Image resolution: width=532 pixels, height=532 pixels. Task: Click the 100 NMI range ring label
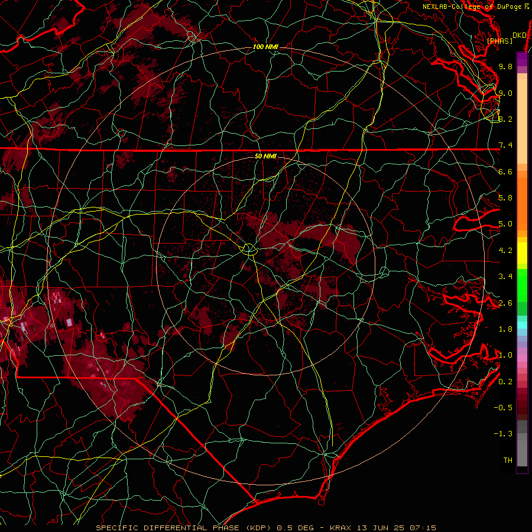tap(265, 47)
